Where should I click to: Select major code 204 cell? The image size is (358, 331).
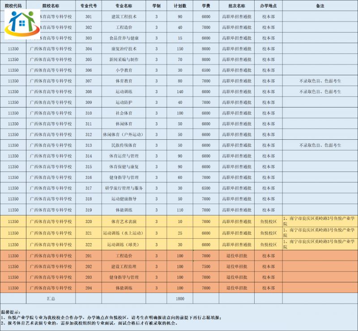click(x=89, y=288)
